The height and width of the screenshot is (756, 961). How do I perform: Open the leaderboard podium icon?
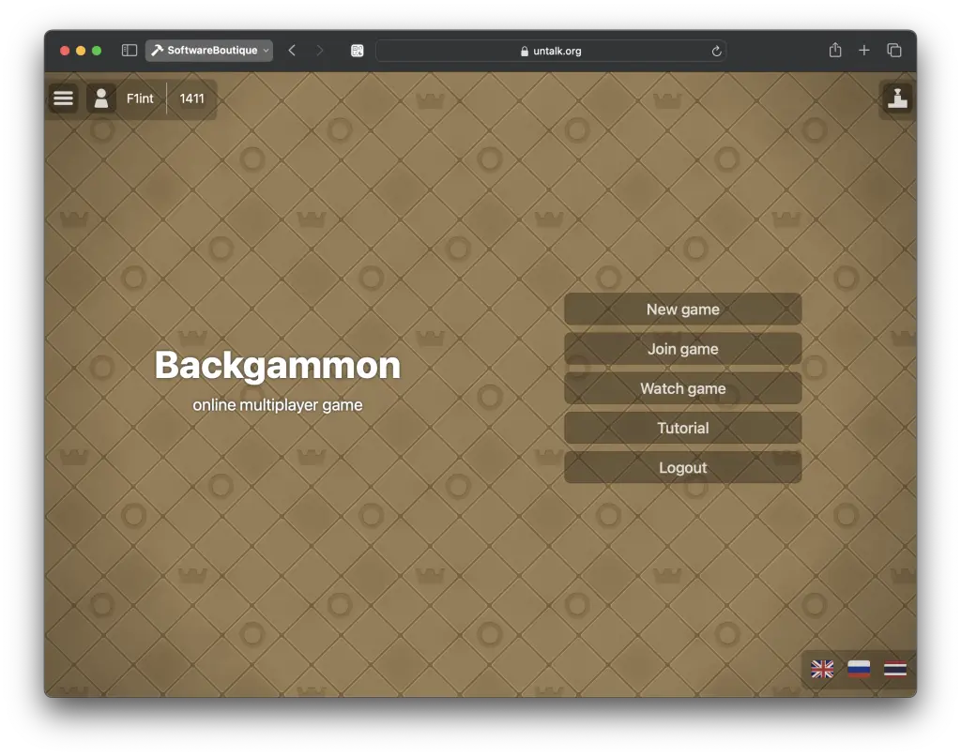tap(897, 98)
